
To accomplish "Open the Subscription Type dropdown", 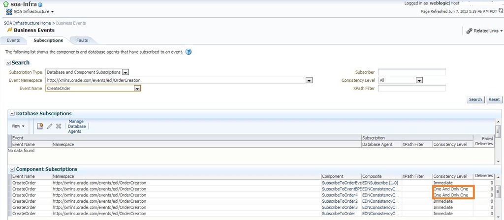I will (x=125, y=72).
